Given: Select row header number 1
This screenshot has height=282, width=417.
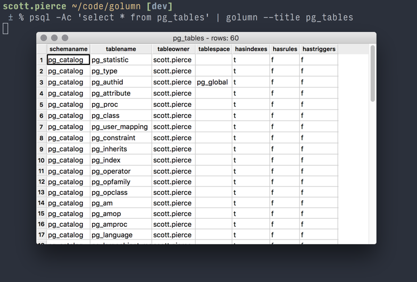Looking at the screenshot, I should coord(41,60).
